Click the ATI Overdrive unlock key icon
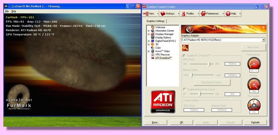Screen dimensions: 278x135 pyautogui.click(x=185, y=47)
